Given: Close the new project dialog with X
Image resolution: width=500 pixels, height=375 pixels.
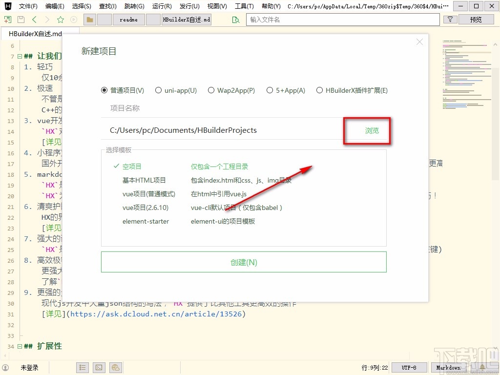Looking at the screenshot, I should point(419,42).
